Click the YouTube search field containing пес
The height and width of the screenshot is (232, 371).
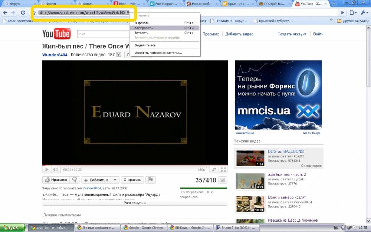[x=104, y=34]
